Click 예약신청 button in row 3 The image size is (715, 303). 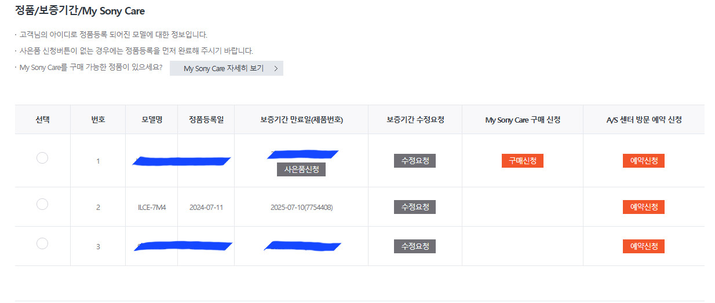(644, 246)
